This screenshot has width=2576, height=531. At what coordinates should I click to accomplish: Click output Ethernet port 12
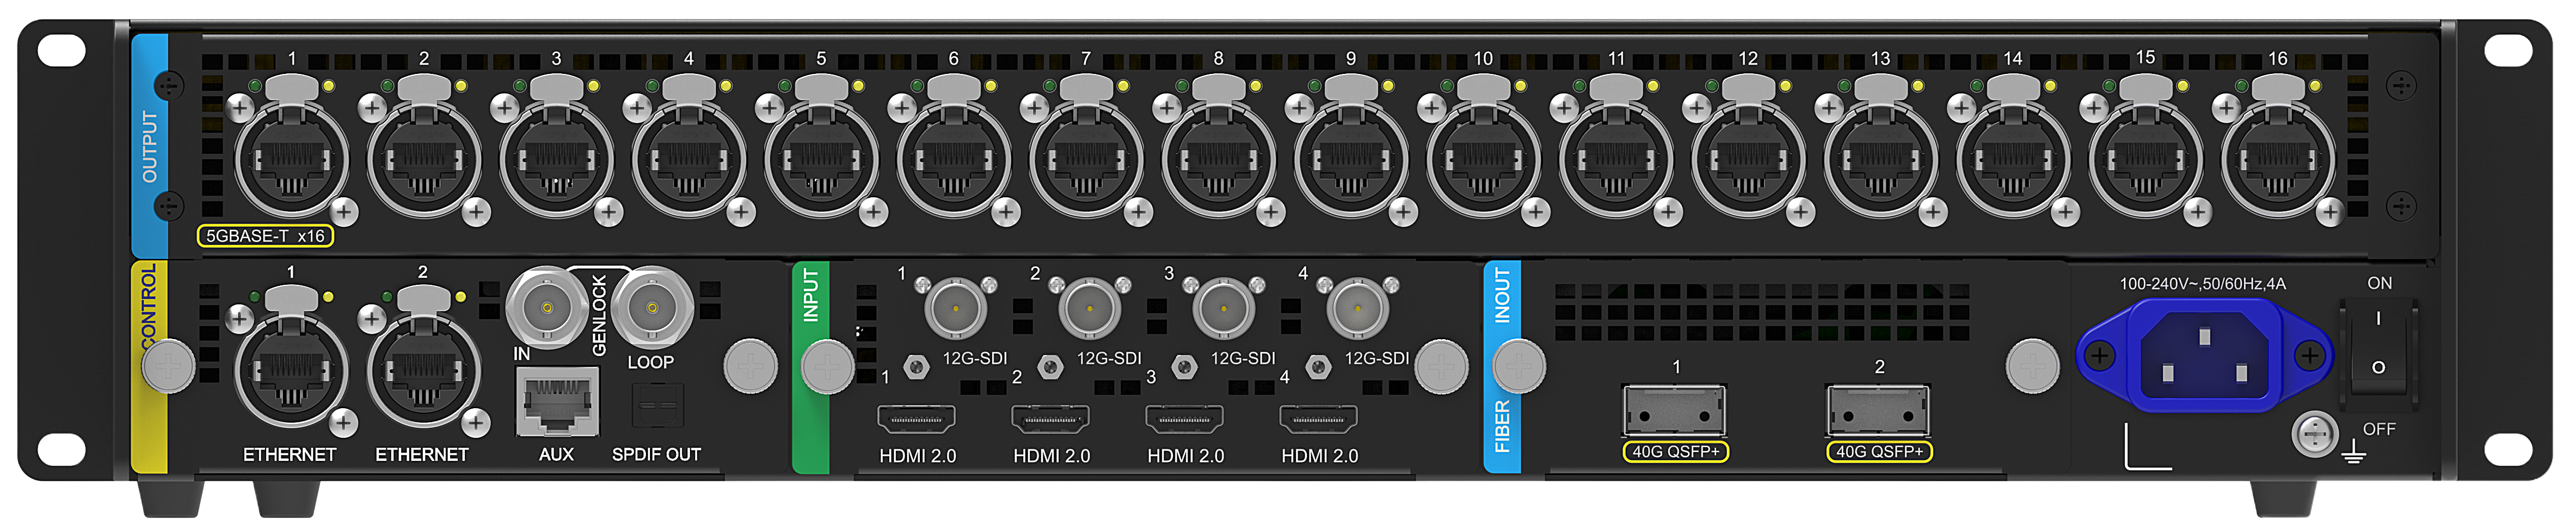click(x=1748, y=160)
